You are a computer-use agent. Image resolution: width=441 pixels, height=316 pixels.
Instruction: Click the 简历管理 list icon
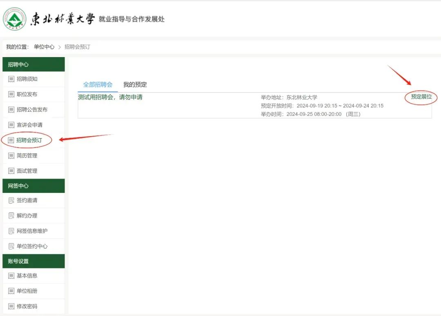[x=11, y=155]
